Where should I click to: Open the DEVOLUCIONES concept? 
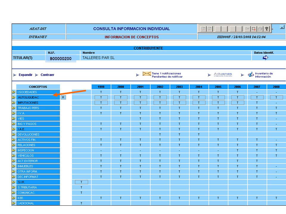[38, 134]
